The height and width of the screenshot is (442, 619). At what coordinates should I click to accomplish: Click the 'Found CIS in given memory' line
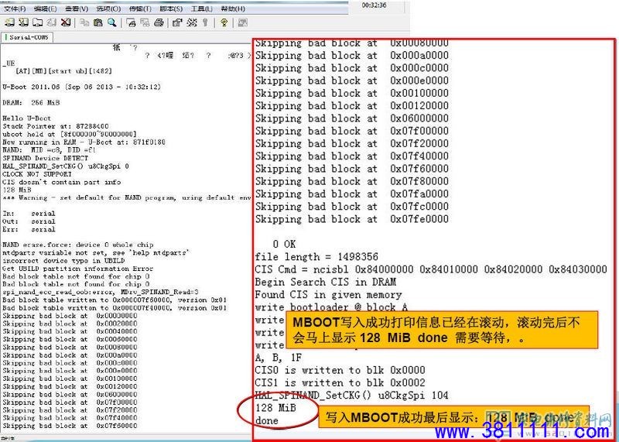point(328,295)
